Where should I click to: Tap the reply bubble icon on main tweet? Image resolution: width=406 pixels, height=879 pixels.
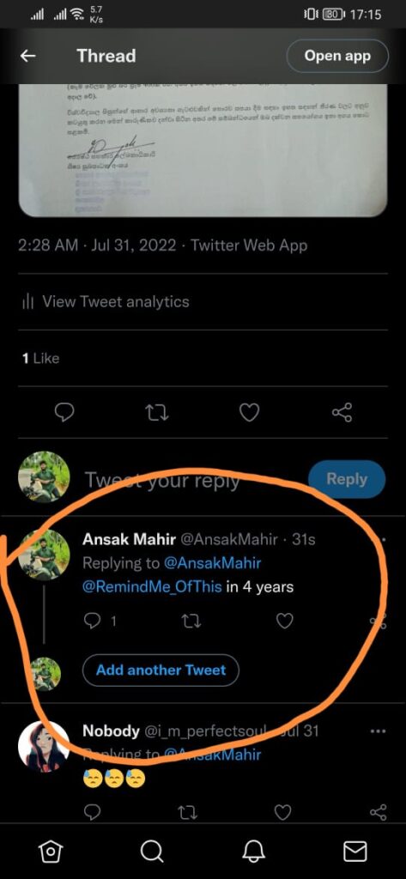64,413
